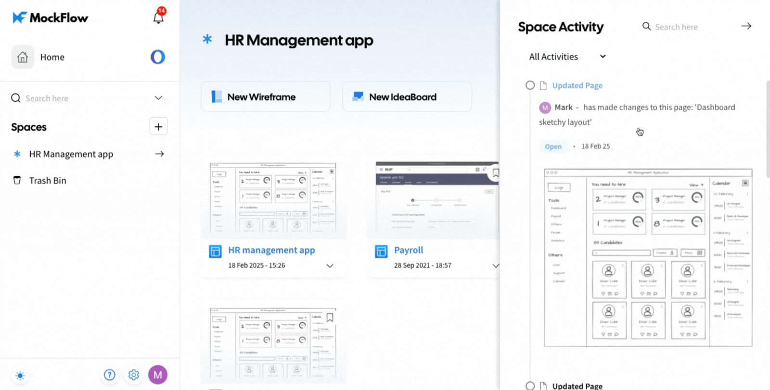Bookmark the Payroll project thumbnail
This screenshot has width=770, height=390.
[495, 173]
